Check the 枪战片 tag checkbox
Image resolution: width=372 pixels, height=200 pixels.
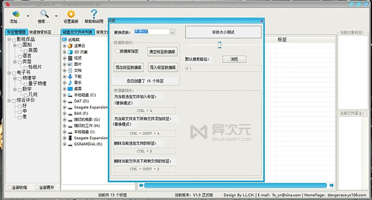click(26, 67)
